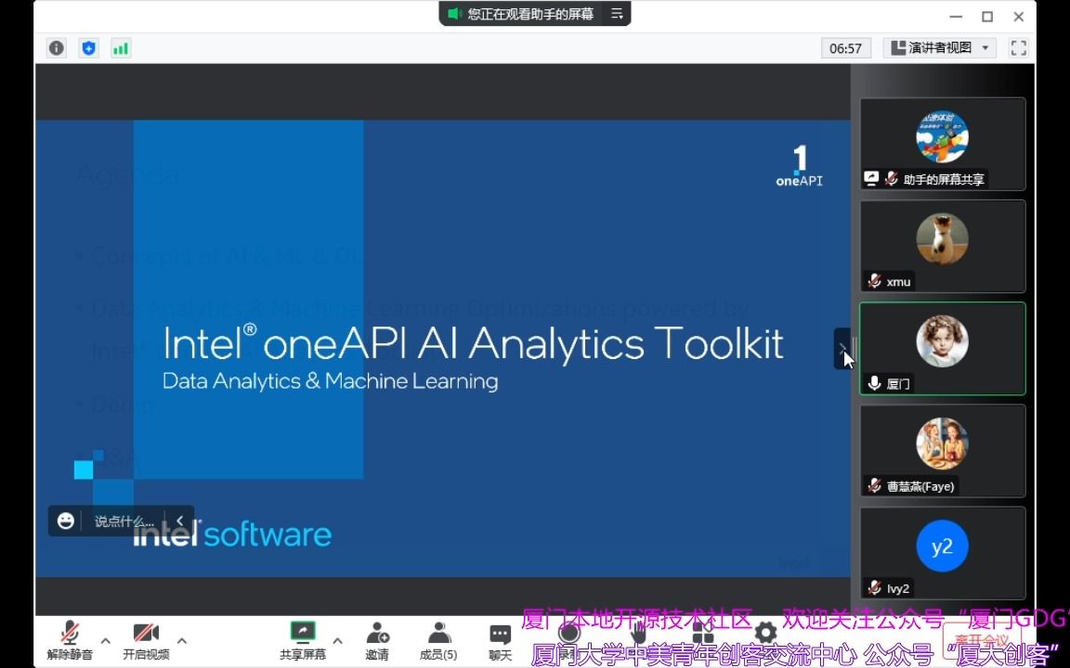Click the oneAPI logo on the slide
The height and width of the screenshot is (668, 1070).
pyautogui.click(x=799, y=166)
